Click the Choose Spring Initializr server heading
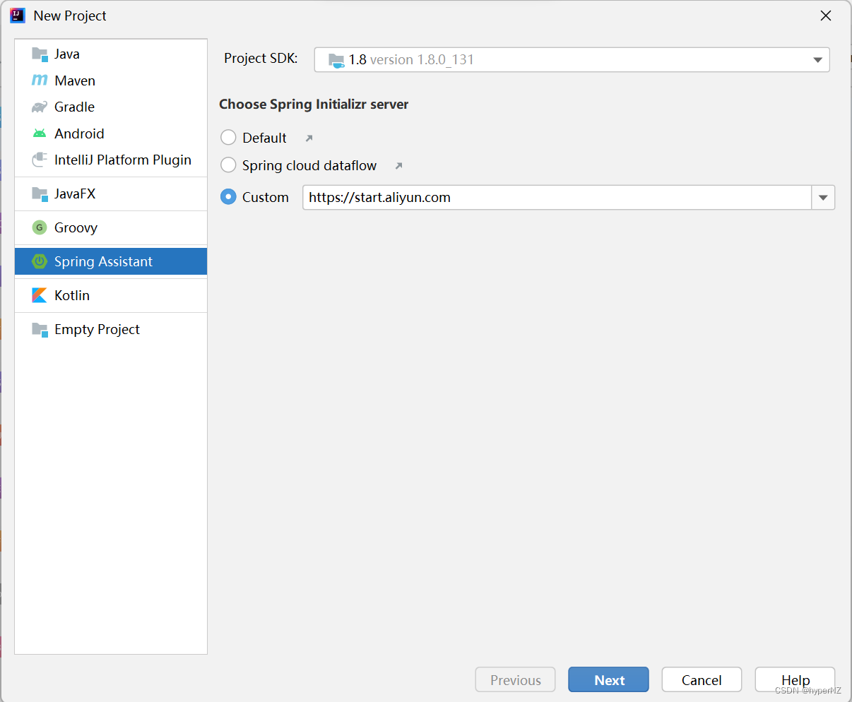The height and width of the screenshot is (702, 852). (314, 105)
